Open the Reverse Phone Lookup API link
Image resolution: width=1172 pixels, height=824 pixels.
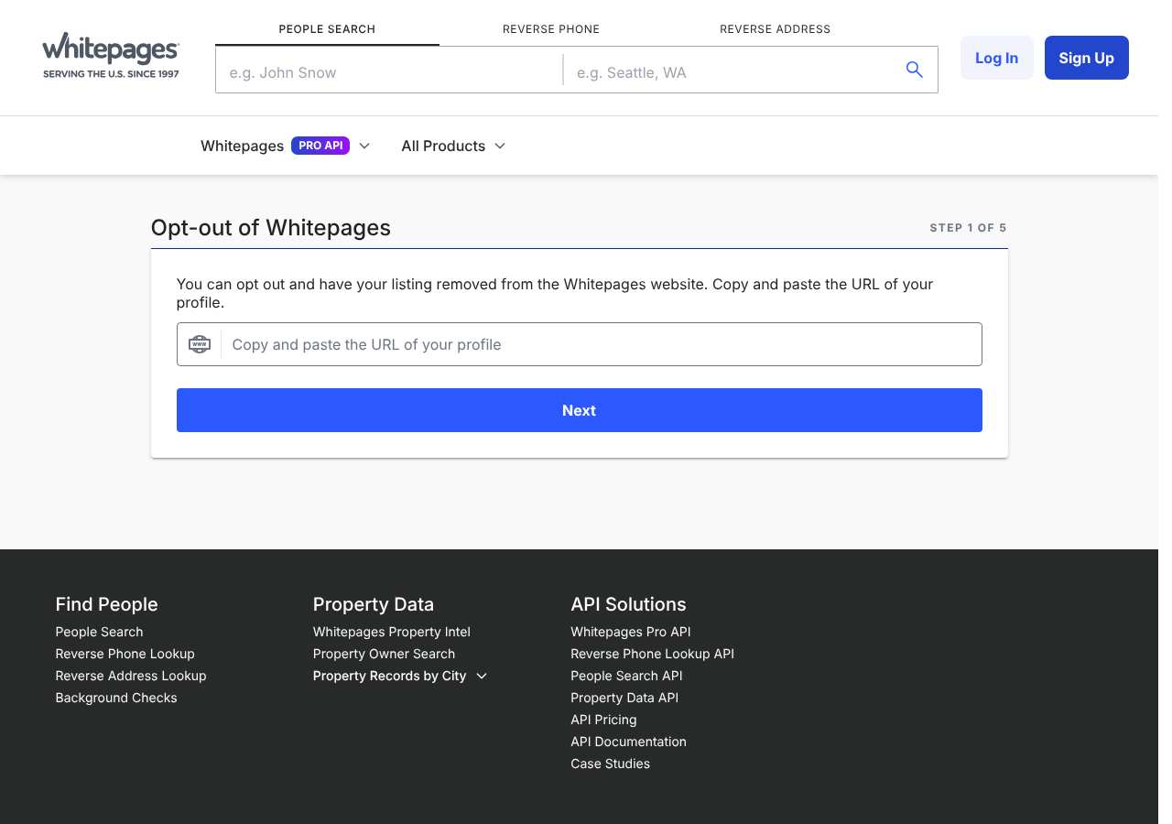[652, 654]
